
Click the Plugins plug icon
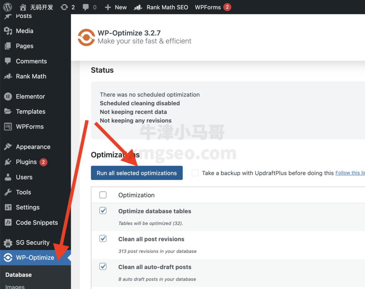8,162
